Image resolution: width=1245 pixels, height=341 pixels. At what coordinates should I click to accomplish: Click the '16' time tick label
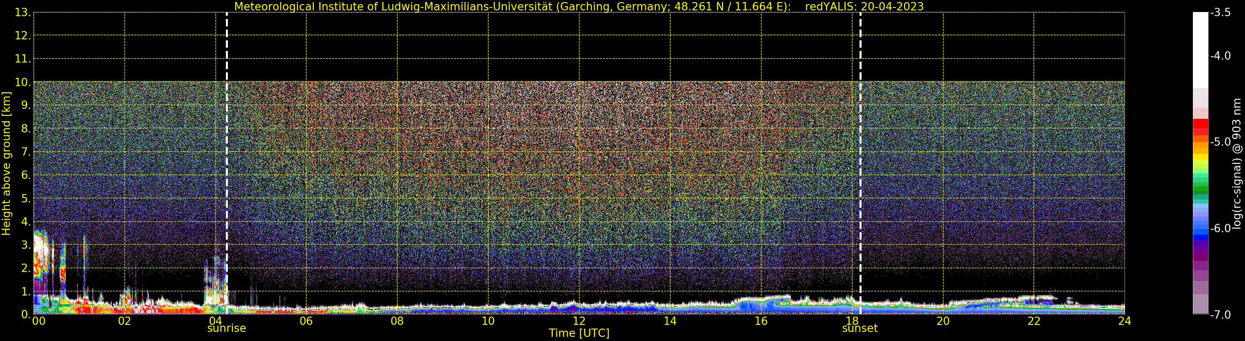pyautogui.click(x=761, y=321)
